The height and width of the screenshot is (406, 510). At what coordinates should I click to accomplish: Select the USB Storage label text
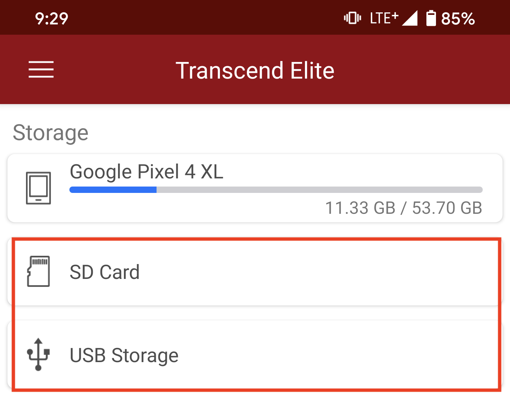(124, 355)
